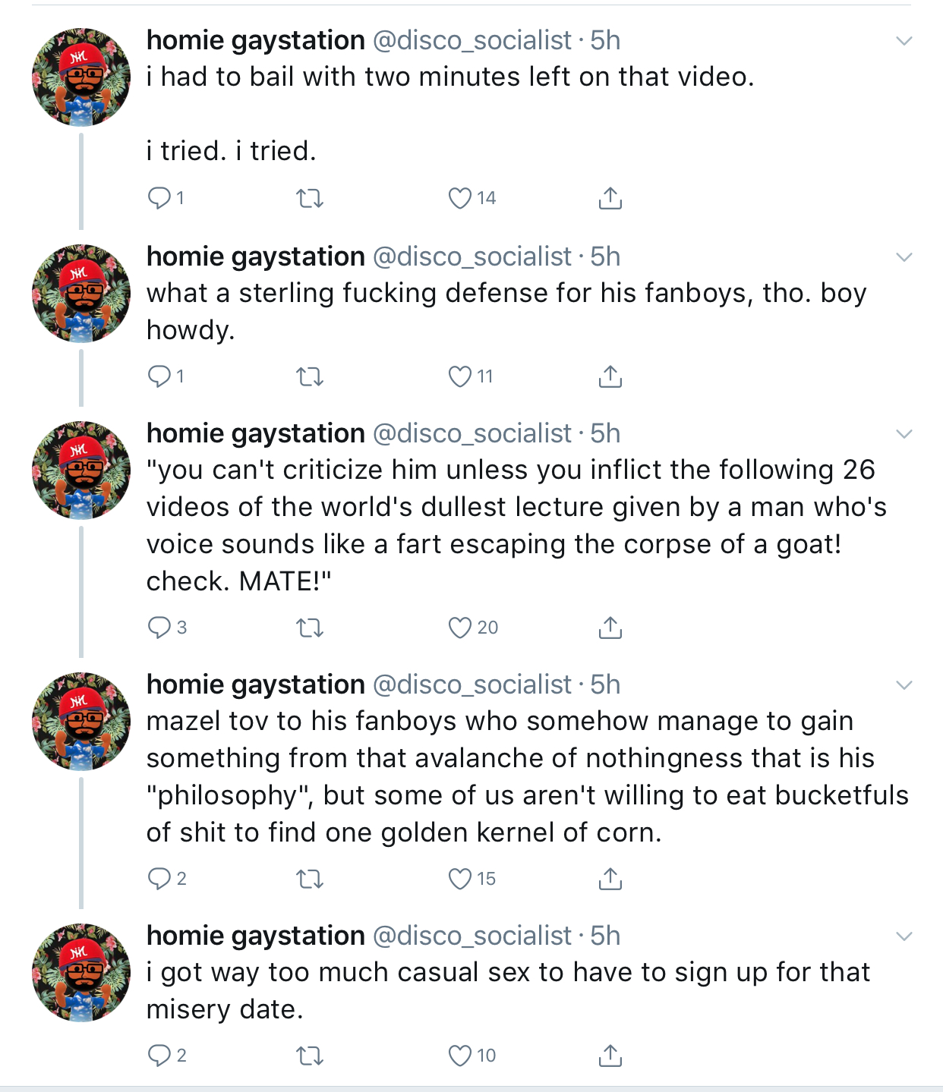Screen dimensions: 943x1092
Task: Expand chevron menu on 'sterling defense' tweet
Action: pyautogui.click(x=904, y=257)
